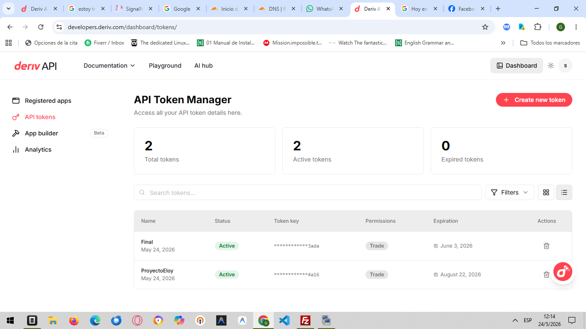The image size is (586, 329).
Task: Click the Deriv API logo
Action: pyautogui.click(x=36, y=66)
